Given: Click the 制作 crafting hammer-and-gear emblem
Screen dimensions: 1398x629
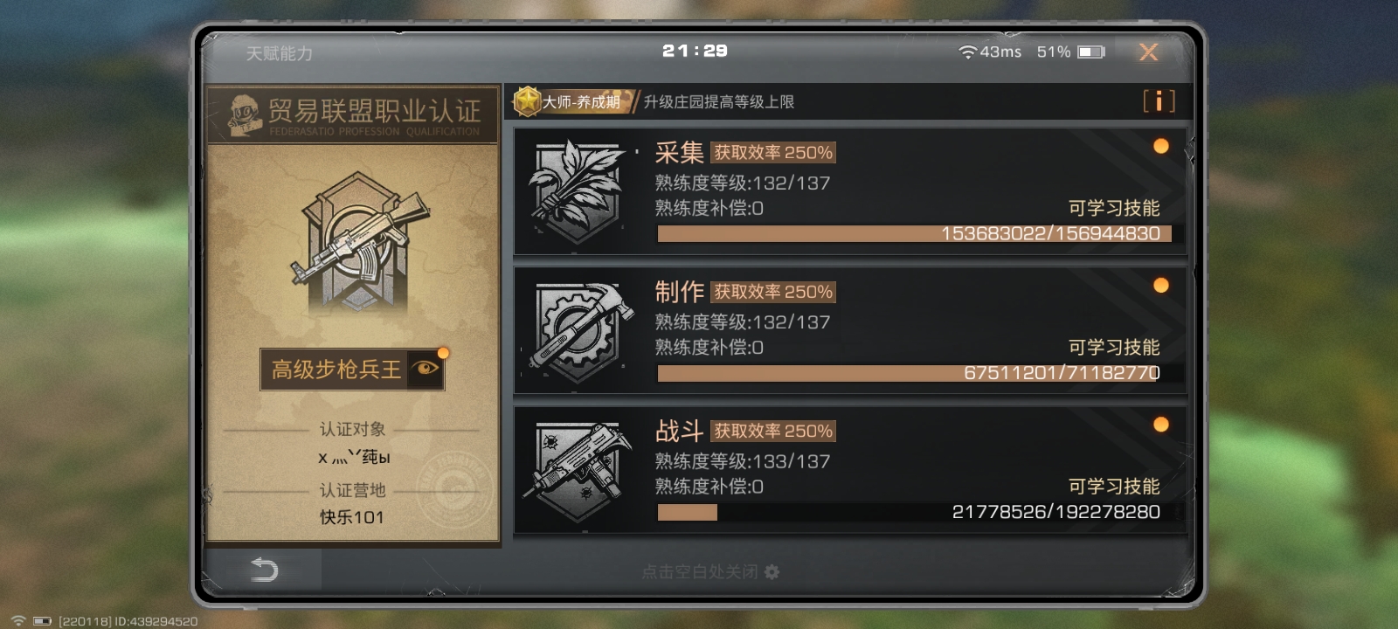Looking at the screenshot, I should coord(578,331).
